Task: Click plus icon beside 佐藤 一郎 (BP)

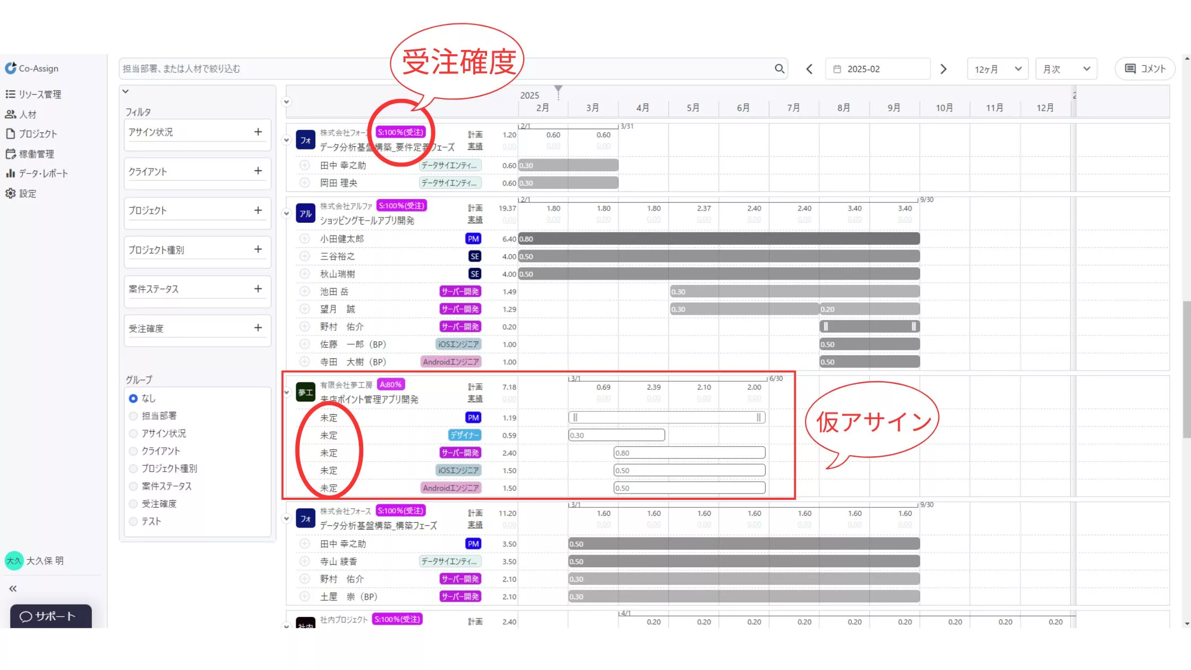Action: [305, 344]
